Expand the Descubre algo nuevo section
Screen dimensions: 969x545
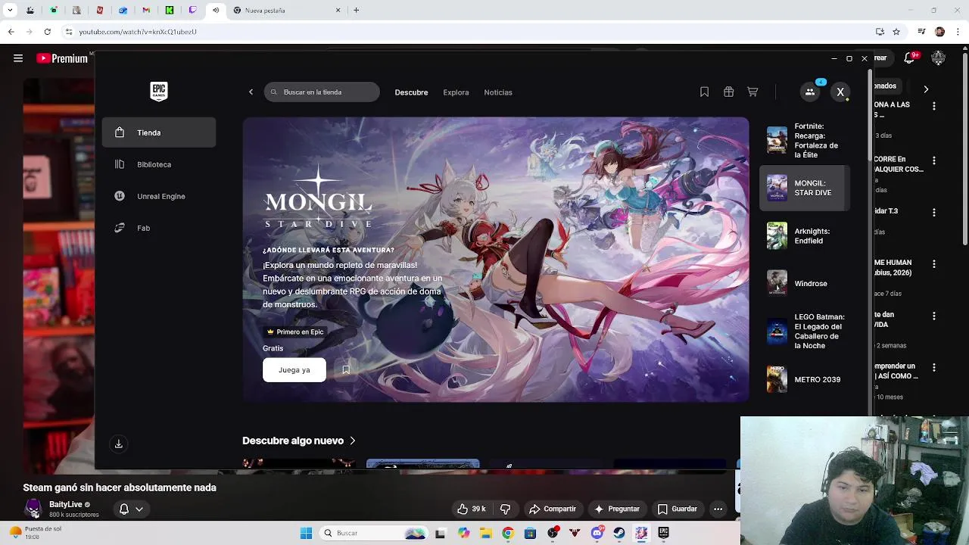coord(299,441)
